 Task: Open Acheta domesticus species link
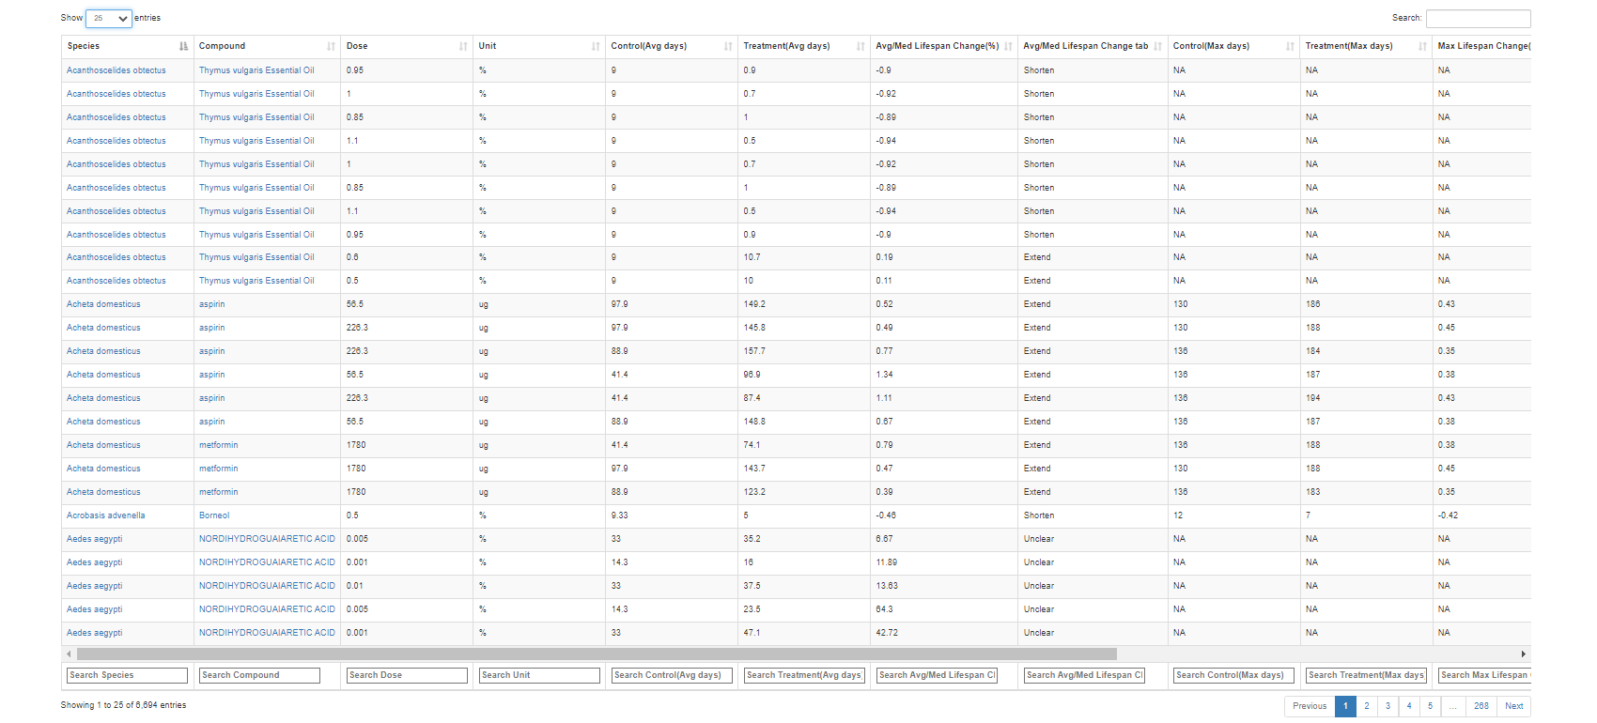(x=103, y=304)
